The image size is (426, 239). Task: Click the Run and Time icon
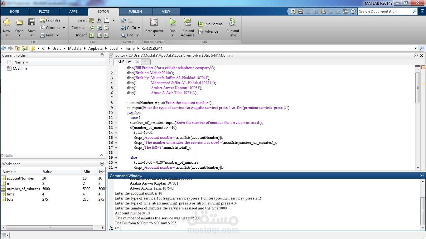tap(232, 22)
